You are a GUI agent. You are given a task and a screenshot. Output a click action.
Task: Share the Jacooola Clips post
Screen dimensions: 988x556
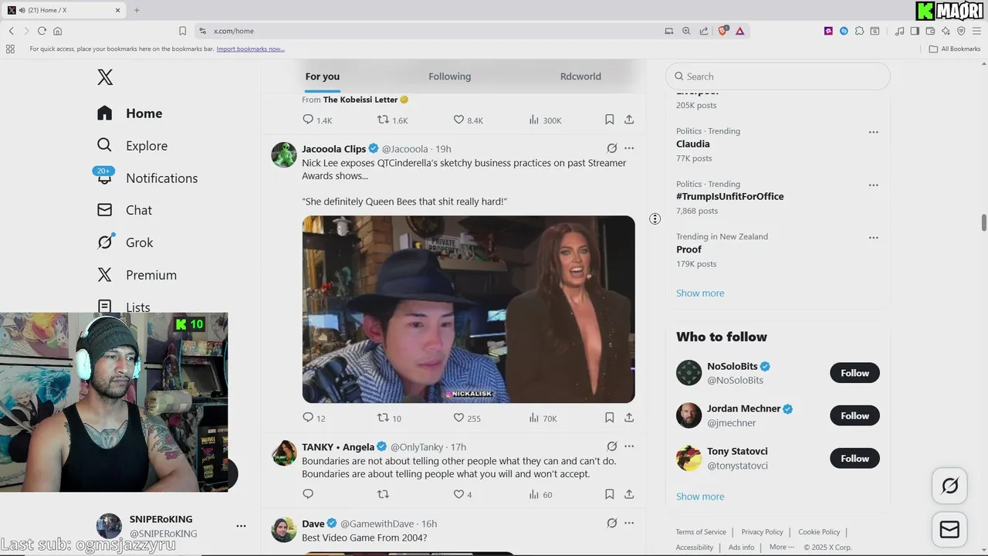click(629, 418)
